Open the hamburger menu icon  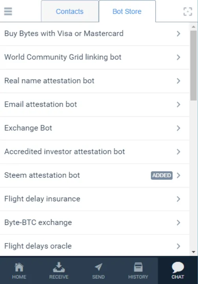8,11
